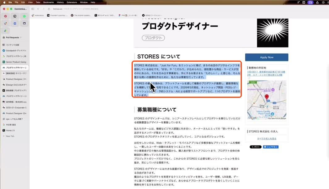This screenshot has height=189, width=329.
Task: Open a New Tab from sidebar
Action: point(15,136)
